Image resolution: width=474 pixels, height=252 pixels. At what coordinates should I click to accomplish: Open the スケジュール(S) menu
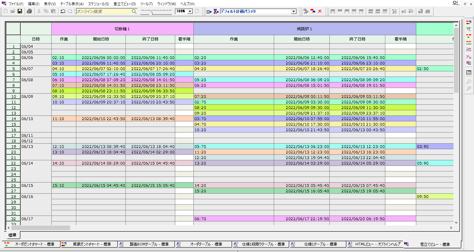[x=98, y=4]
